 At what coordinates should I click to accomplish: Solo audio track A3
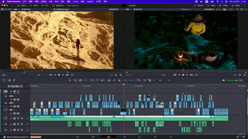[x=18, y=130]
